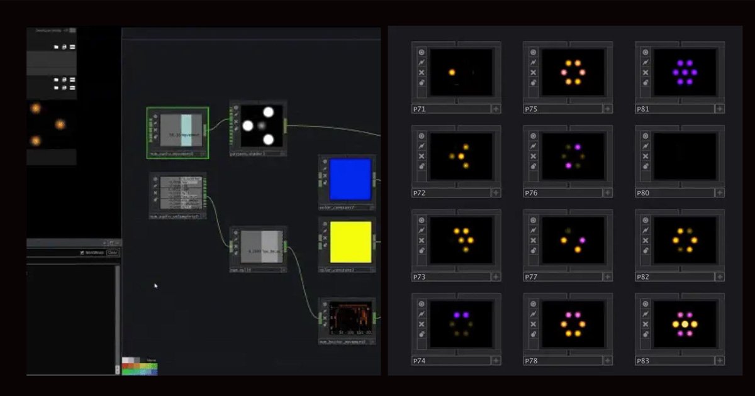Click bypass X icon on P74 node
This screenshot has height=396, width=755.
click(x=422, y=324)
